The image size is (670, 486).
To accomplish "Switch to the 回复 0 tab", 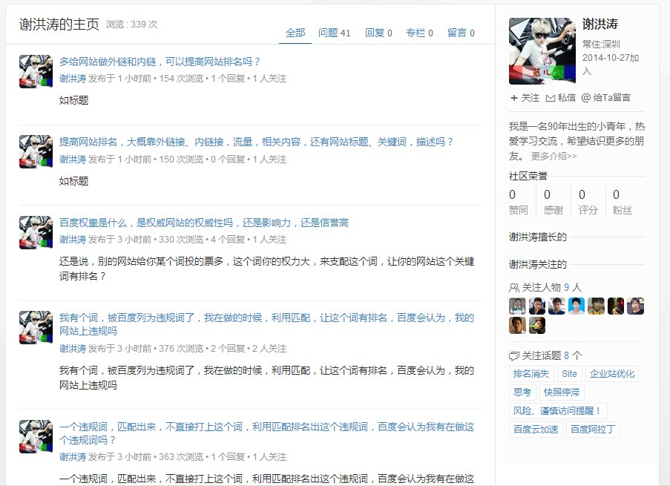I will 378,33.
